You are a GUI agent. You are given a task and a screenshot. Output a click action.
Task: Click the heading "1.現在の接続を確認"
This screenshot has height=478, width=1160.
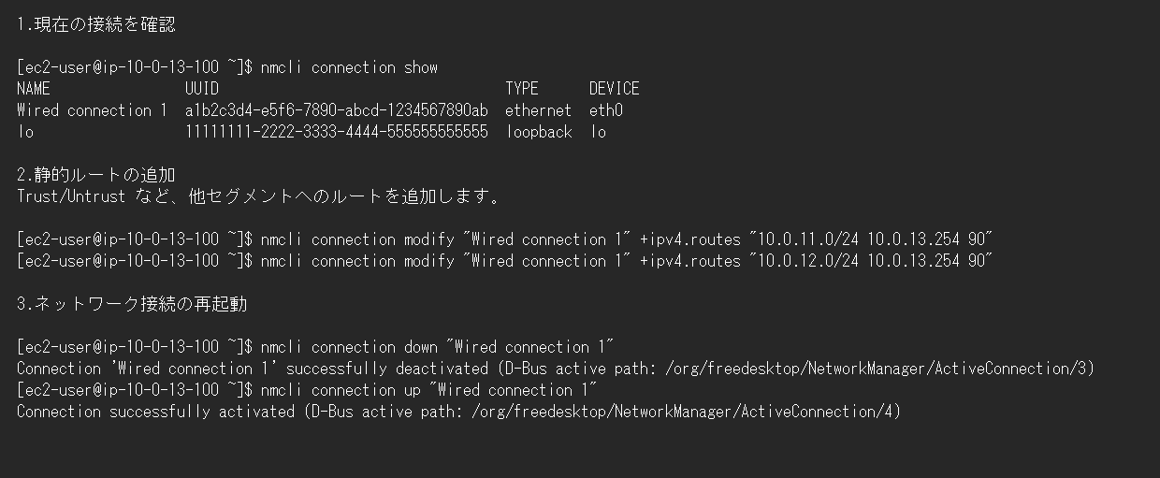coord(96,25)
